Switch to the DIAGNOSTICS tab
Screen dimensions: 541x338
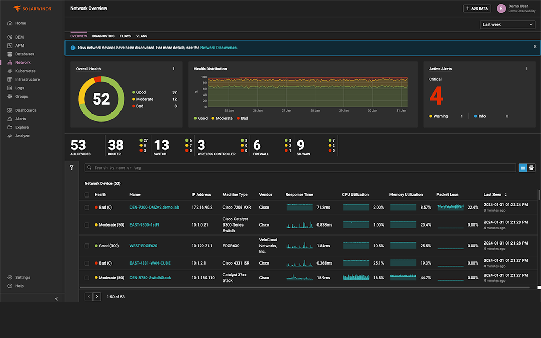point(103,36)
